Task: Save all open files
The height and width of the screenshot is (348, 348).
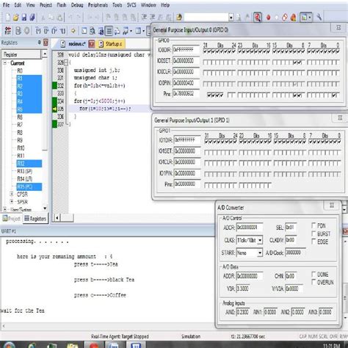Action: (x=32, y=17)
